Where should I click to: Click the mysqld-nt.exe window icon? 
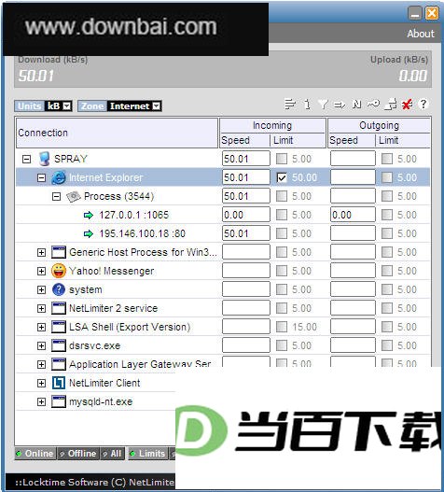pyautogui.click(x=59, y=401)
